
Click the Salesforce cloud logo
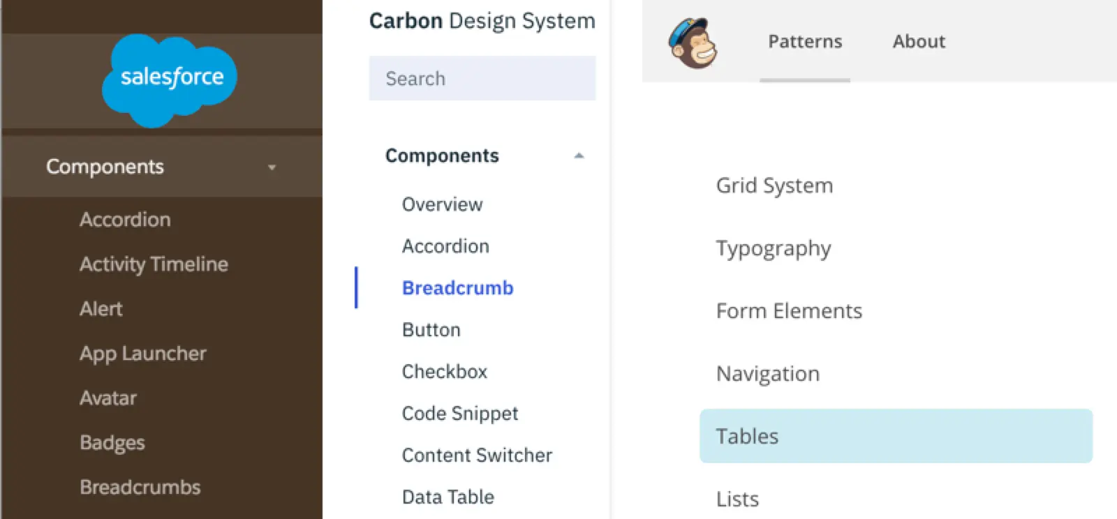coord(170,78)
